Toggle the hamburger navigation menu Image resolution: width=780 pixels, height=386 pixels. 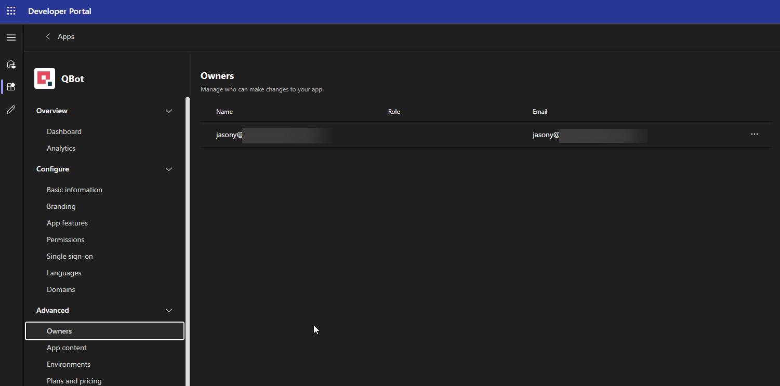pyautogui.click(x=11, y=37)
